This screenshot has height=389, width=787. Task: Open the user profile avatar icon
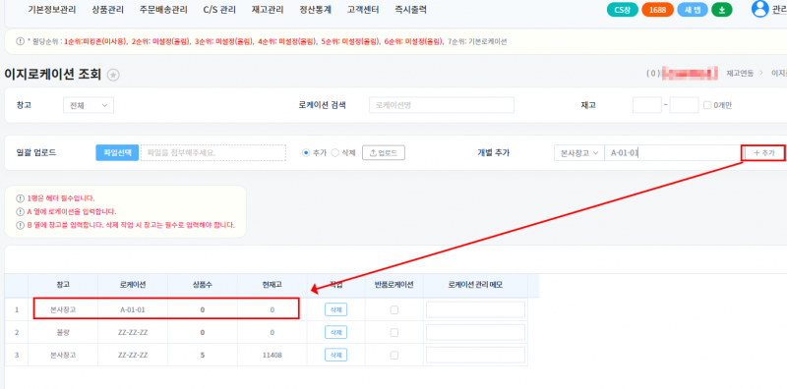[x=759, y=9]
